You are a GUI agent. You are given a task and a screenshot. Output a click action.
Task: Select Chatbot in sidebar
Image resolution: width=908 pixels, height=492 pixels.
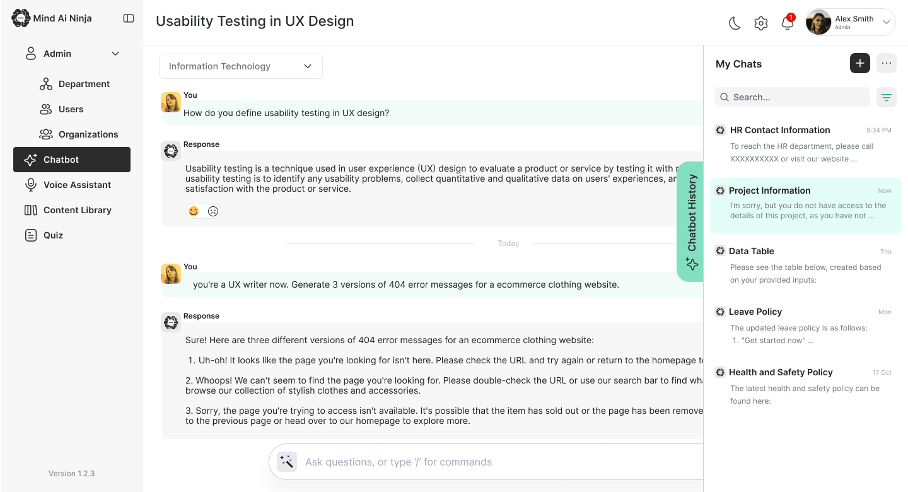pyautogui.click(x=72, y=160)
